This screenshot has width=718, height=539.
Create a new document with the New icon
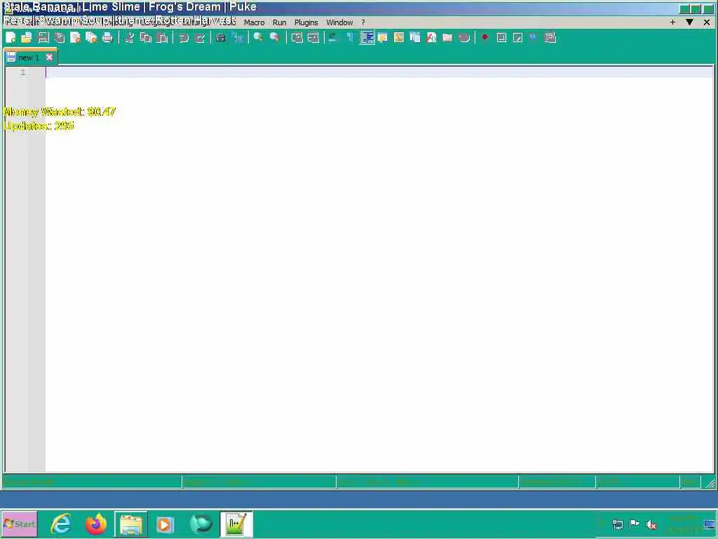[x=11, y=38]
